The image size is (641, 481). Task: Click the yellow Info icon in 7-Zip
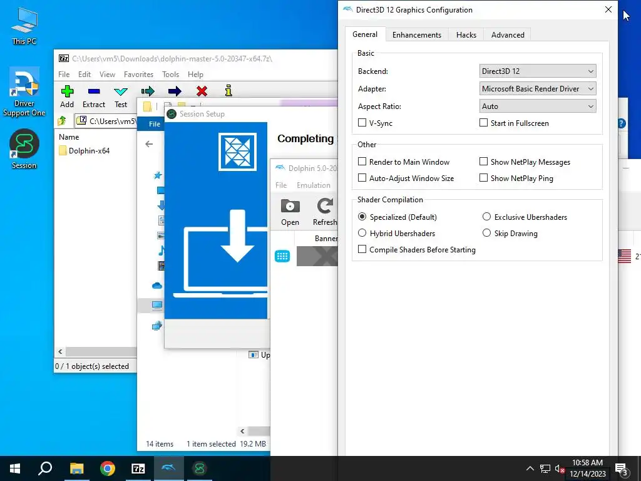click(228, 90)
